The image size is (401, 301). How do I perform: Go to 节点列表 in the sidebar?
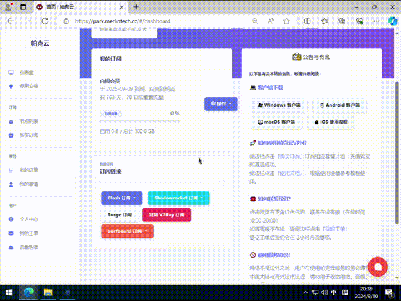pos(28,121)
